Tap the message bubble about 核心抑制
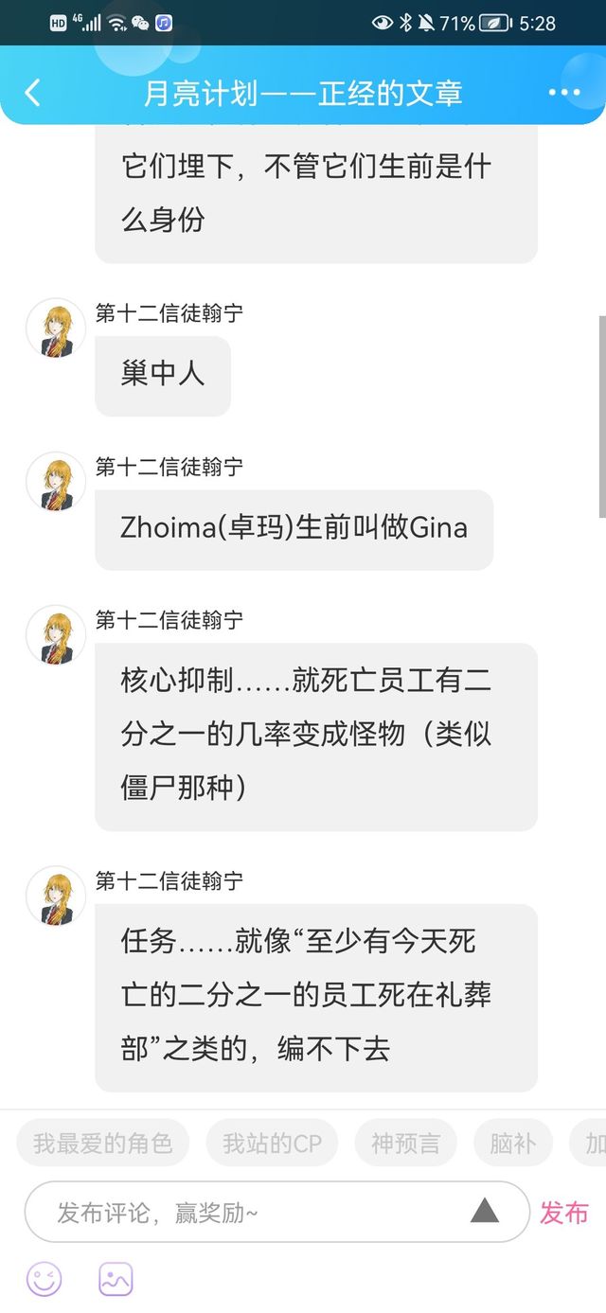This screenshot has width=606, height=1313. coord(316,736)
